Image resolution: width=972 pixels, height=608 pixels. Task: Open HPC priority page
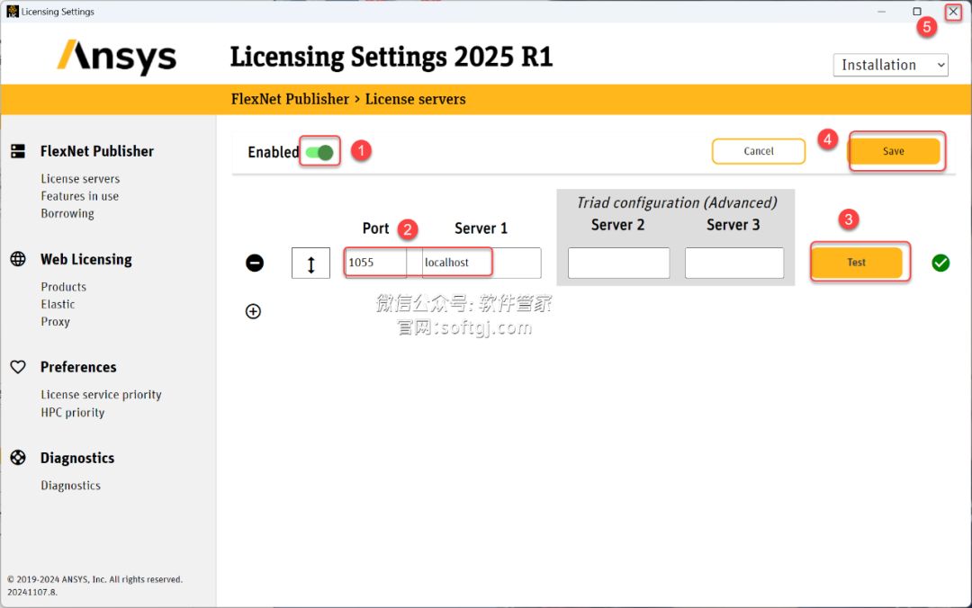tap(73, 412)
